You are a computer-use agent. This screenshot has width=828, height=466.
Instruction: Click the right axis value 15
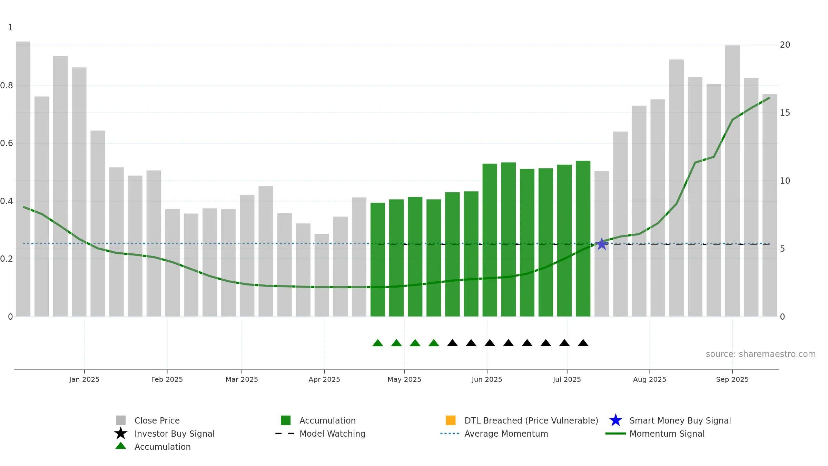click(785, 113)
